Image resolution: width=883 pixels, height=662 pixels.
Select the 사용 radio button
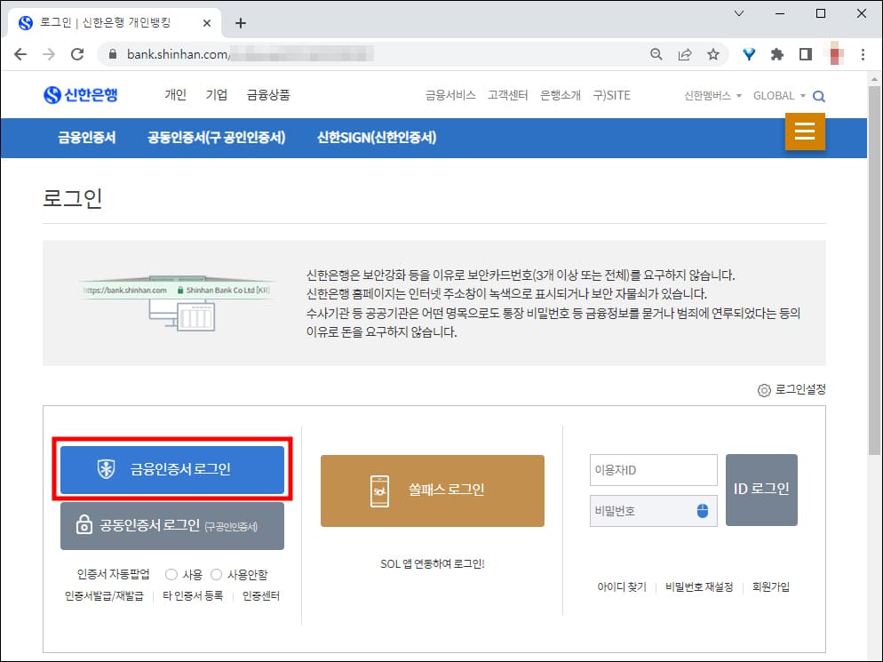point(171,573)
